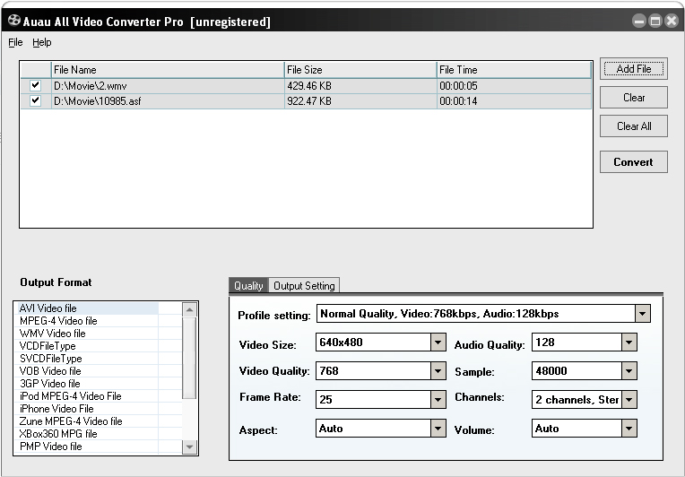Expand the Audio Quality dropdown

[x=629, y=343]
